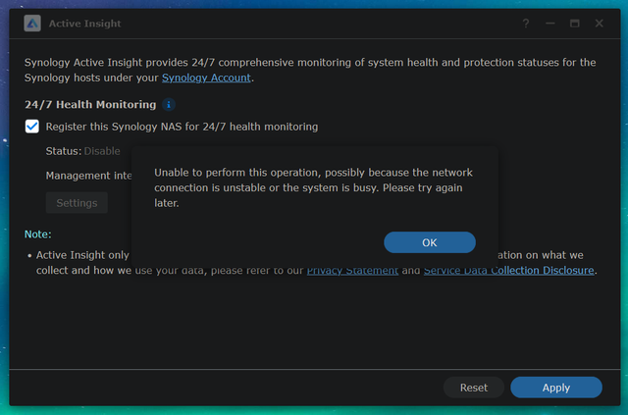Screen dimensions: 628x415
Task: Close the Active Insight window
Action: [x=600, y=24]
